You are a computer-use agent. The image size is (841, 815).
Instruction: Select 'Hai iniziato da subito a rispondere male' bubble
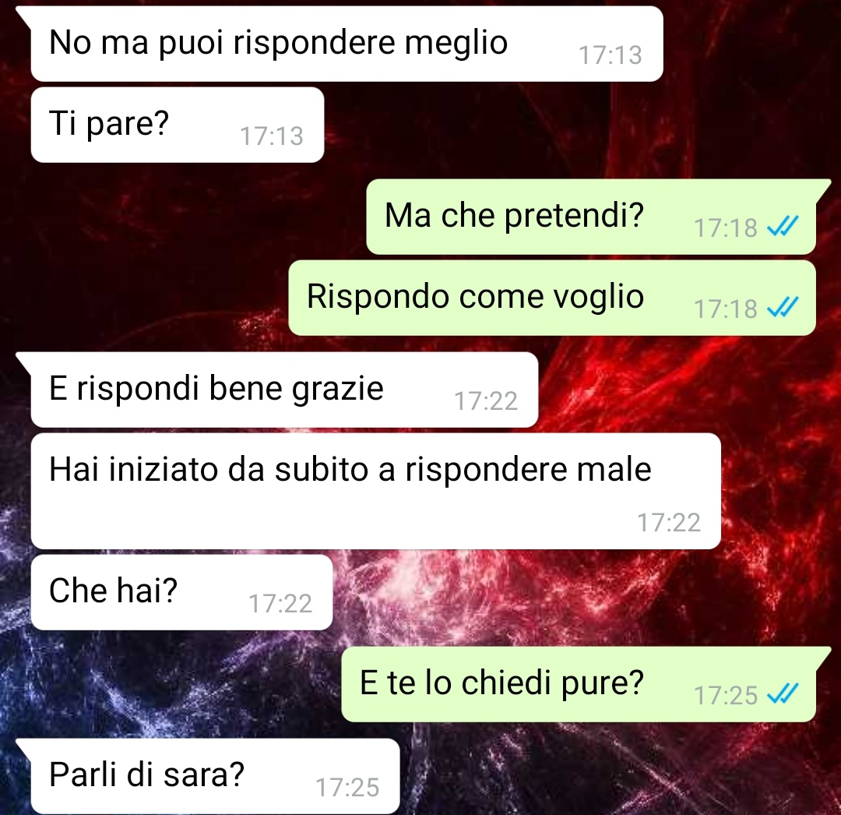coord(375,491)
